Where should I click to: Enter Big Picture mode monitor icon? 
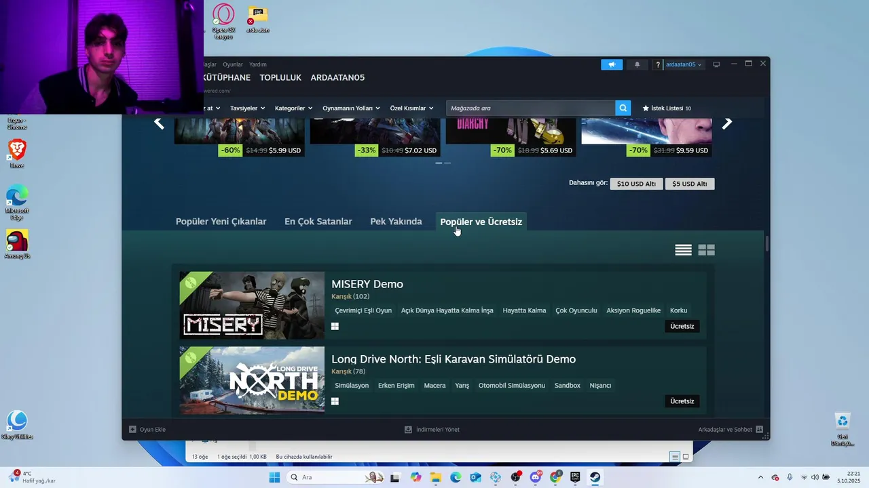(x=716, y=64)
